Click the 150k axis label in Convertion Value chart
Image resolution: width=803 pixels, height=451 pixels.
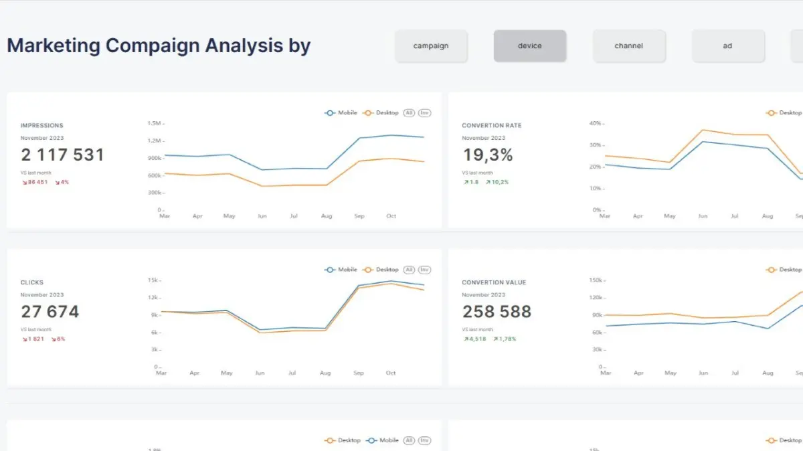tap(596, 280)
